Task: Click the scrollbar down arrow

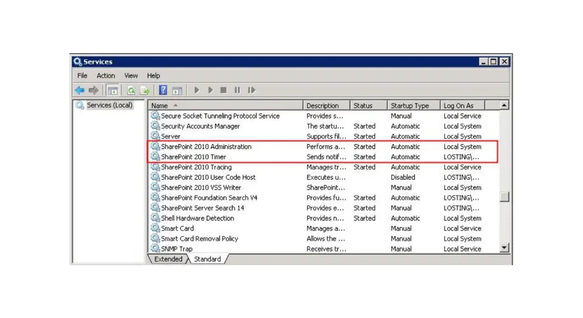Action: 504,248
